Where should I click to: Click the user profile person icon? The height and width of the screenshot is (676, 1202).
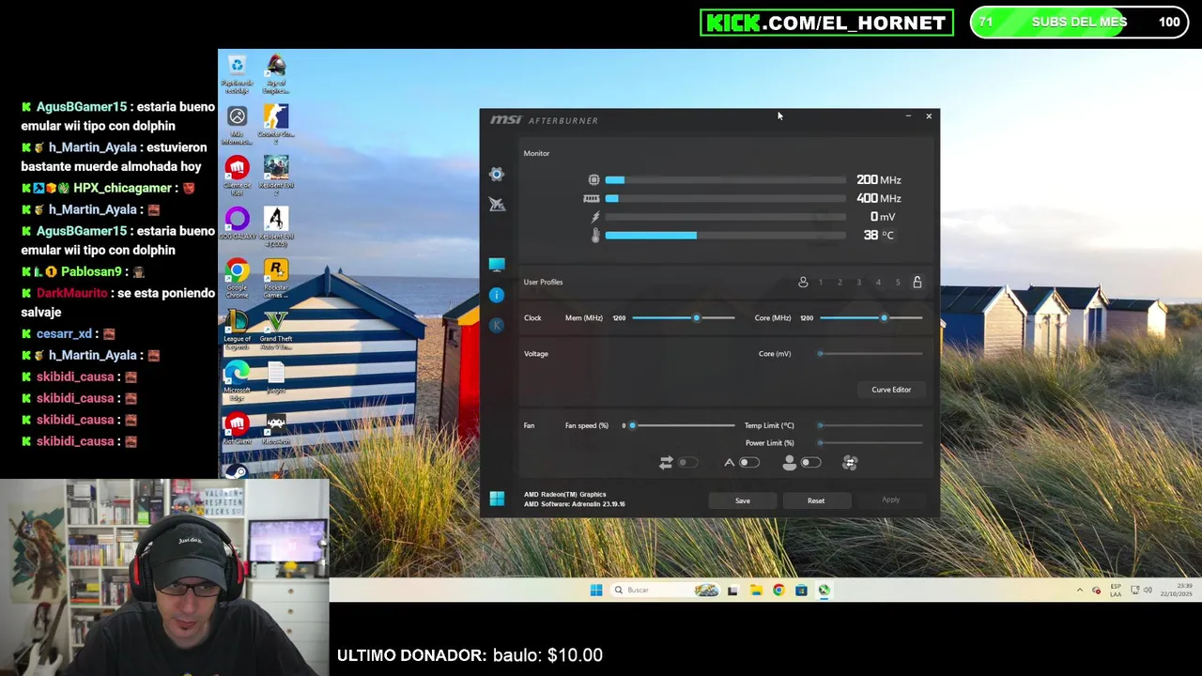803,282
